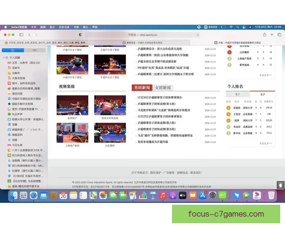
Task: Select the 女团新闻 news tab
Action: pyautogui.click(x=162, y=87)
